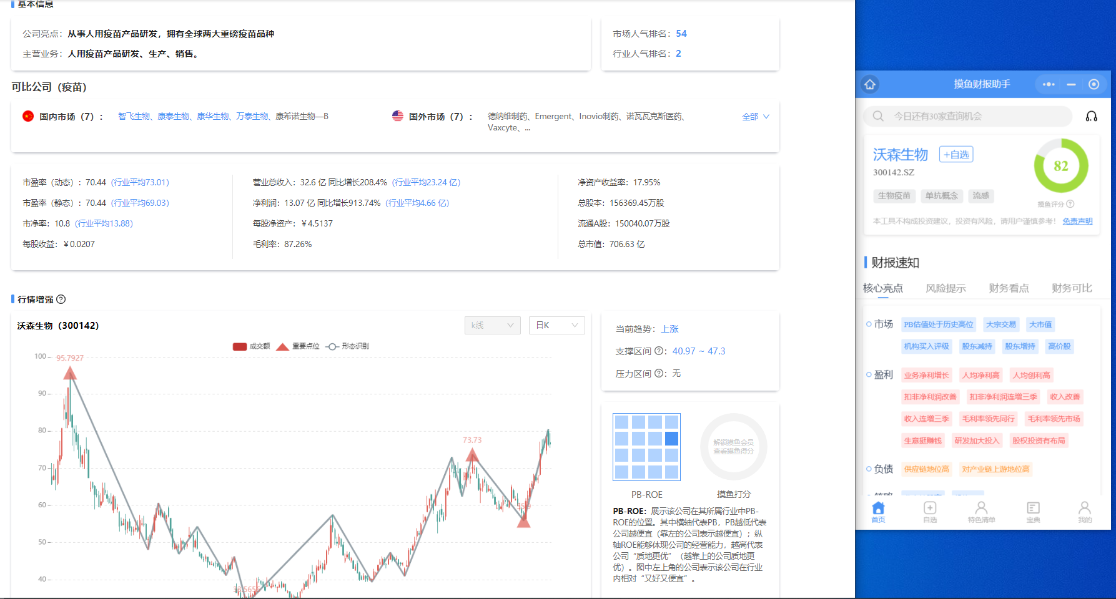This screenshot has width=1116, height=599.
Task: Select 对产业链上游地位高 tag
Action: (995, 469)
